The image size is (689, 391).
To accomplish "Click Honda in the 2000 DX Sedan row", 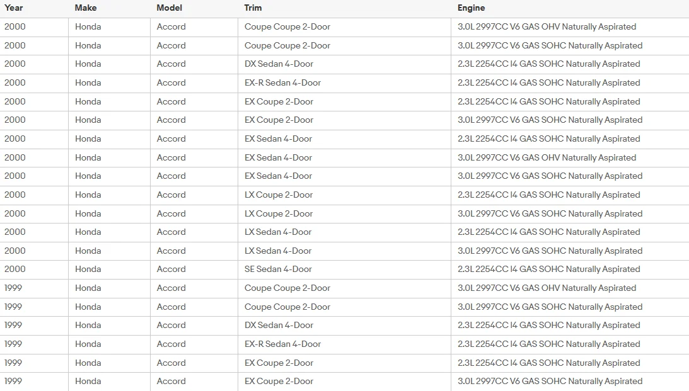I will click(88, 64).
